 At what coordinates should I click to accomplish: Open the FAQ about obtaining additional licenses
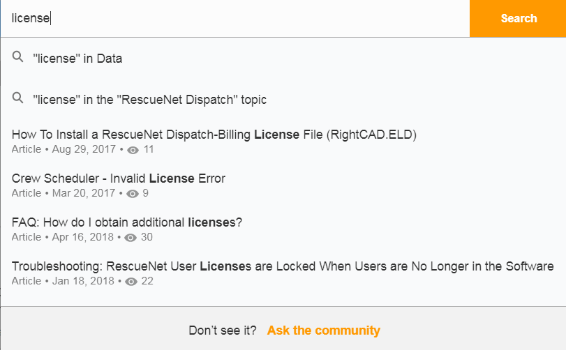(x=127, y=222)
